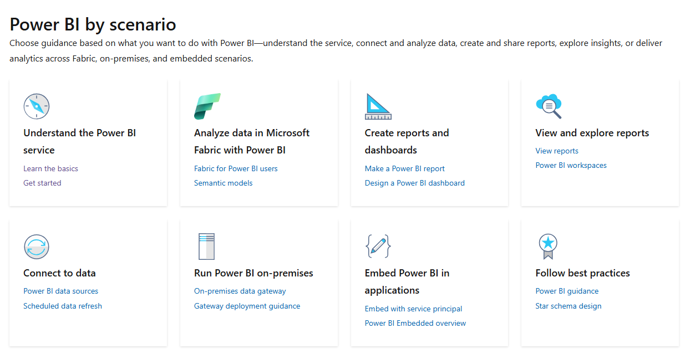Screen dimensions: 685x359
Task: Open Design a Power BI dashboard link
Action: (x=415, y=183)
